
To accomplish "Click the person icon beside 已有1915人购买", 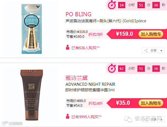I will [67, 116].
